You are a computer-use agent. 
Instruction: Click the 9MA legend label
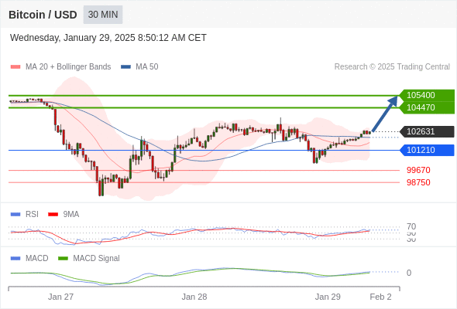(x=71, y=215)
